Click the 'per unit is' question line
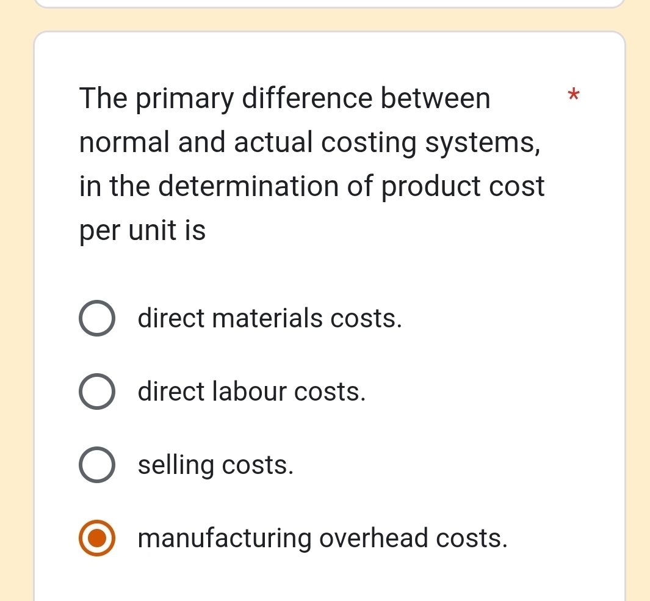650x601 pixels. pos(143,231)
